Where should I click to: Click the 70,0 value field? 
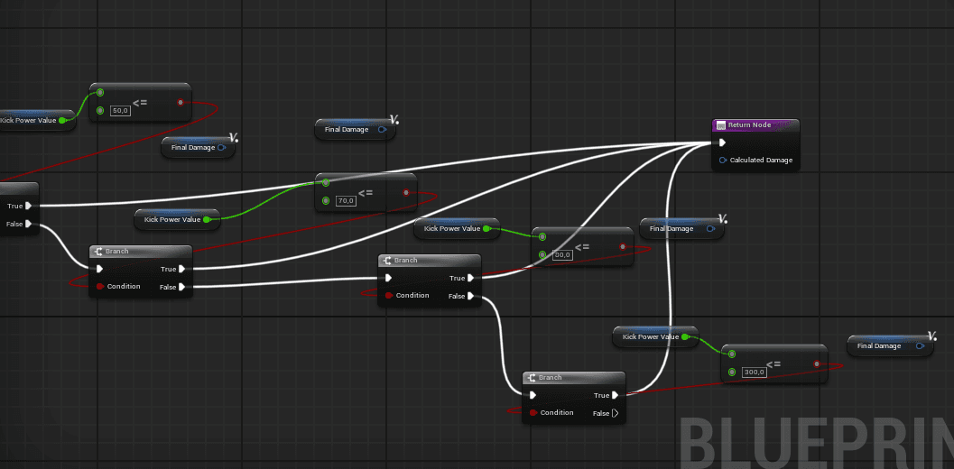coord(346,201)
